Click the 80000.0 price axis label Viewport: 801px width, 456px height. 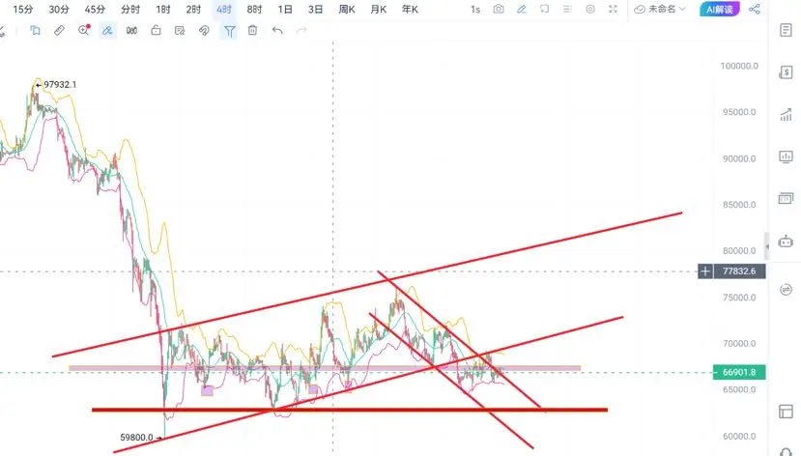[x=739, y=251]
